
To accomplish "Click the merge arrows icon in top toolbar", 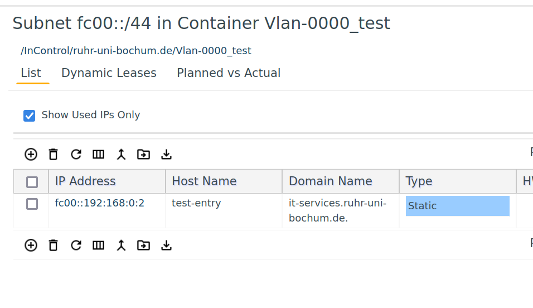I will pyautogui.click(x=121, y=155).
